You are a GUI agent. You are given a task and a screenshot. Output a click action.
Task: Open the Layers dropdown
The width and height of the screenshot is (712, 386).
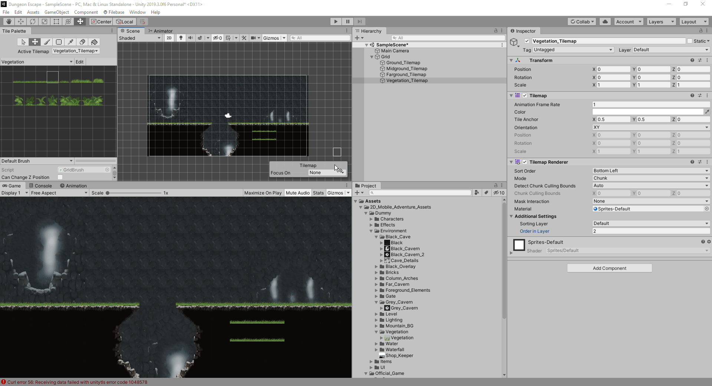662,22
